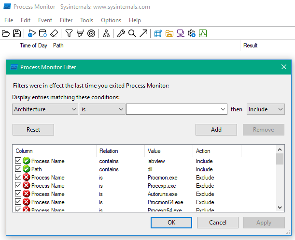Click the Path column header in main window
Image resolution: width=295 pixels, height=240 pixels.
[x=58, y=45]
